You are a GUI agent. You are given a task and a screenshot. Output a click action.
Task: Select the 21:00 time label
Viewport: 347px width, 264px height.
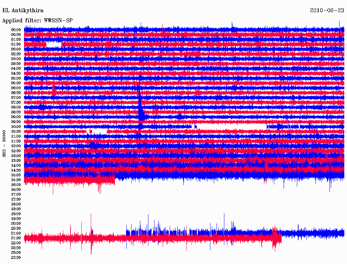point(16,234)
